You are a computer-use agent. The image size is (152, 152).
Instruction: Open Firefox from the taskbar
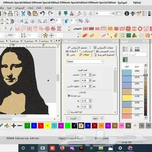pyautogui.click(x=62, y=148)
